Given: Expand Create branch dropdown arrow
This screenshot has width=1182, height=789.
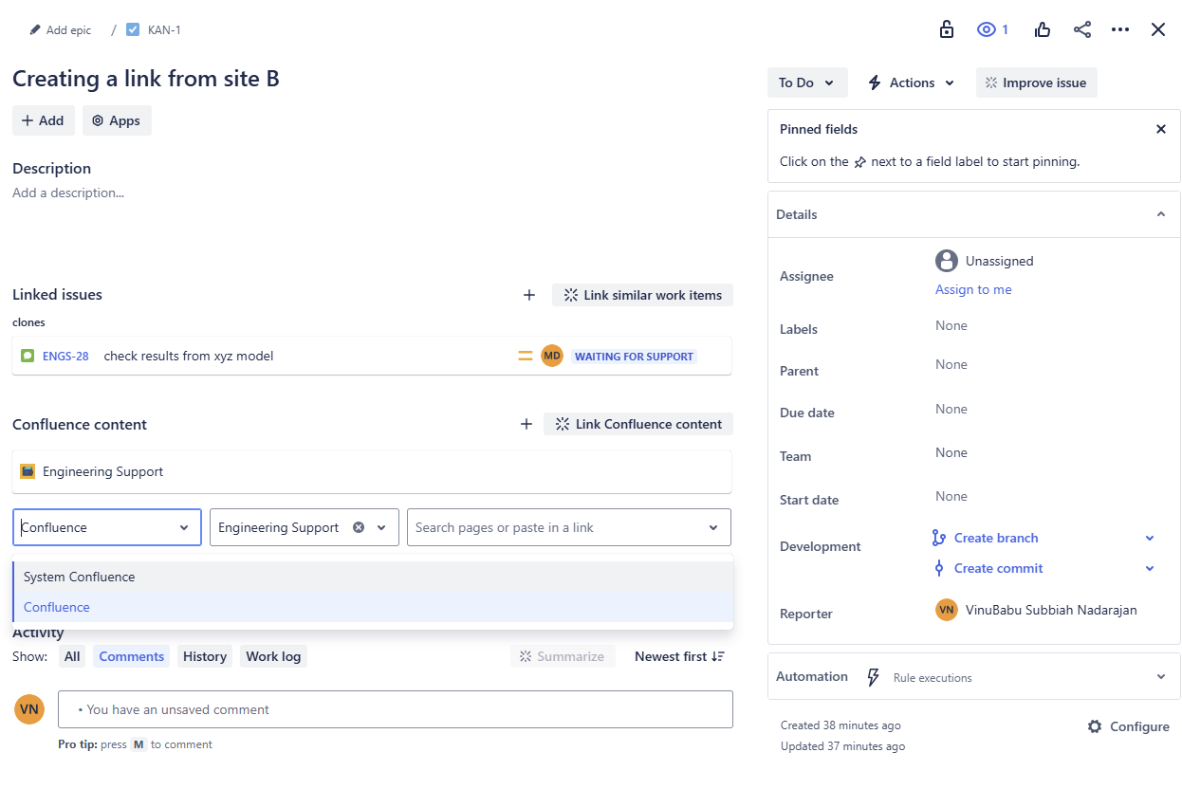Looking at the screenshot, I should coord(1150,538).
